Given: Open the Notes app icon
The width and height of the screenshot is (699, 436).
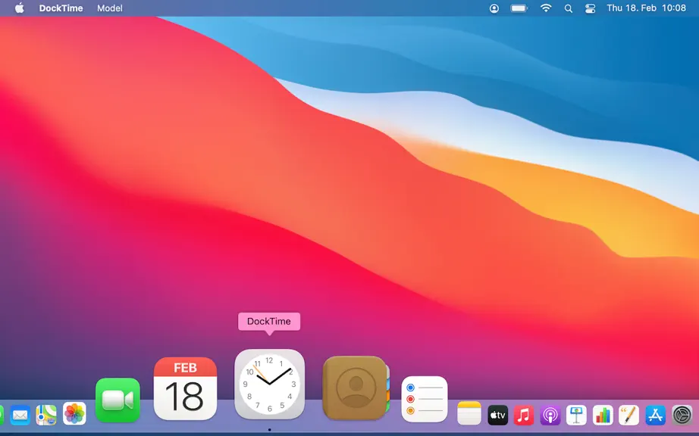Looking at the screenshot, I should (469, 414).
